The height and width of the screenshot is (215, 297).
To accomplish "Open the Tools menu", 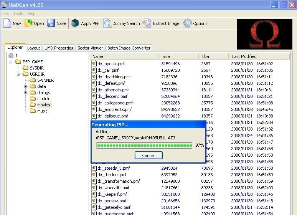I will pyautogui.click(x=18, y=13).
